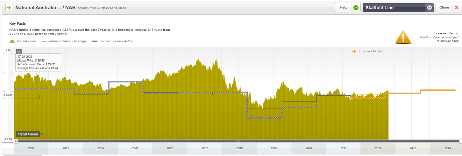Select the 2006 year on the timeline

pyautogui.click(x=170, y=148)
